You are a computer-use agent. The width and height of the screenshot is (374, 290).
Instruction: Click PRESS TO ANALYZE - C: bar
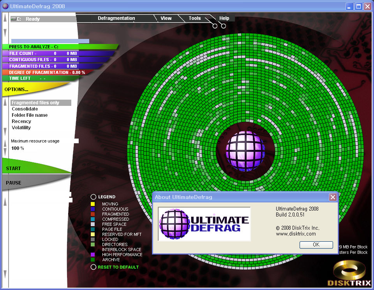60,47
